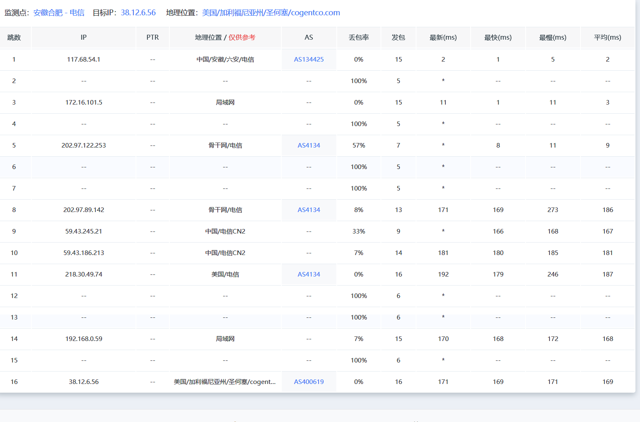Screen dimensions: 640x422
Task: Click the monitoring point link 安徽合肥 - 电信
Action: (59, 13)
